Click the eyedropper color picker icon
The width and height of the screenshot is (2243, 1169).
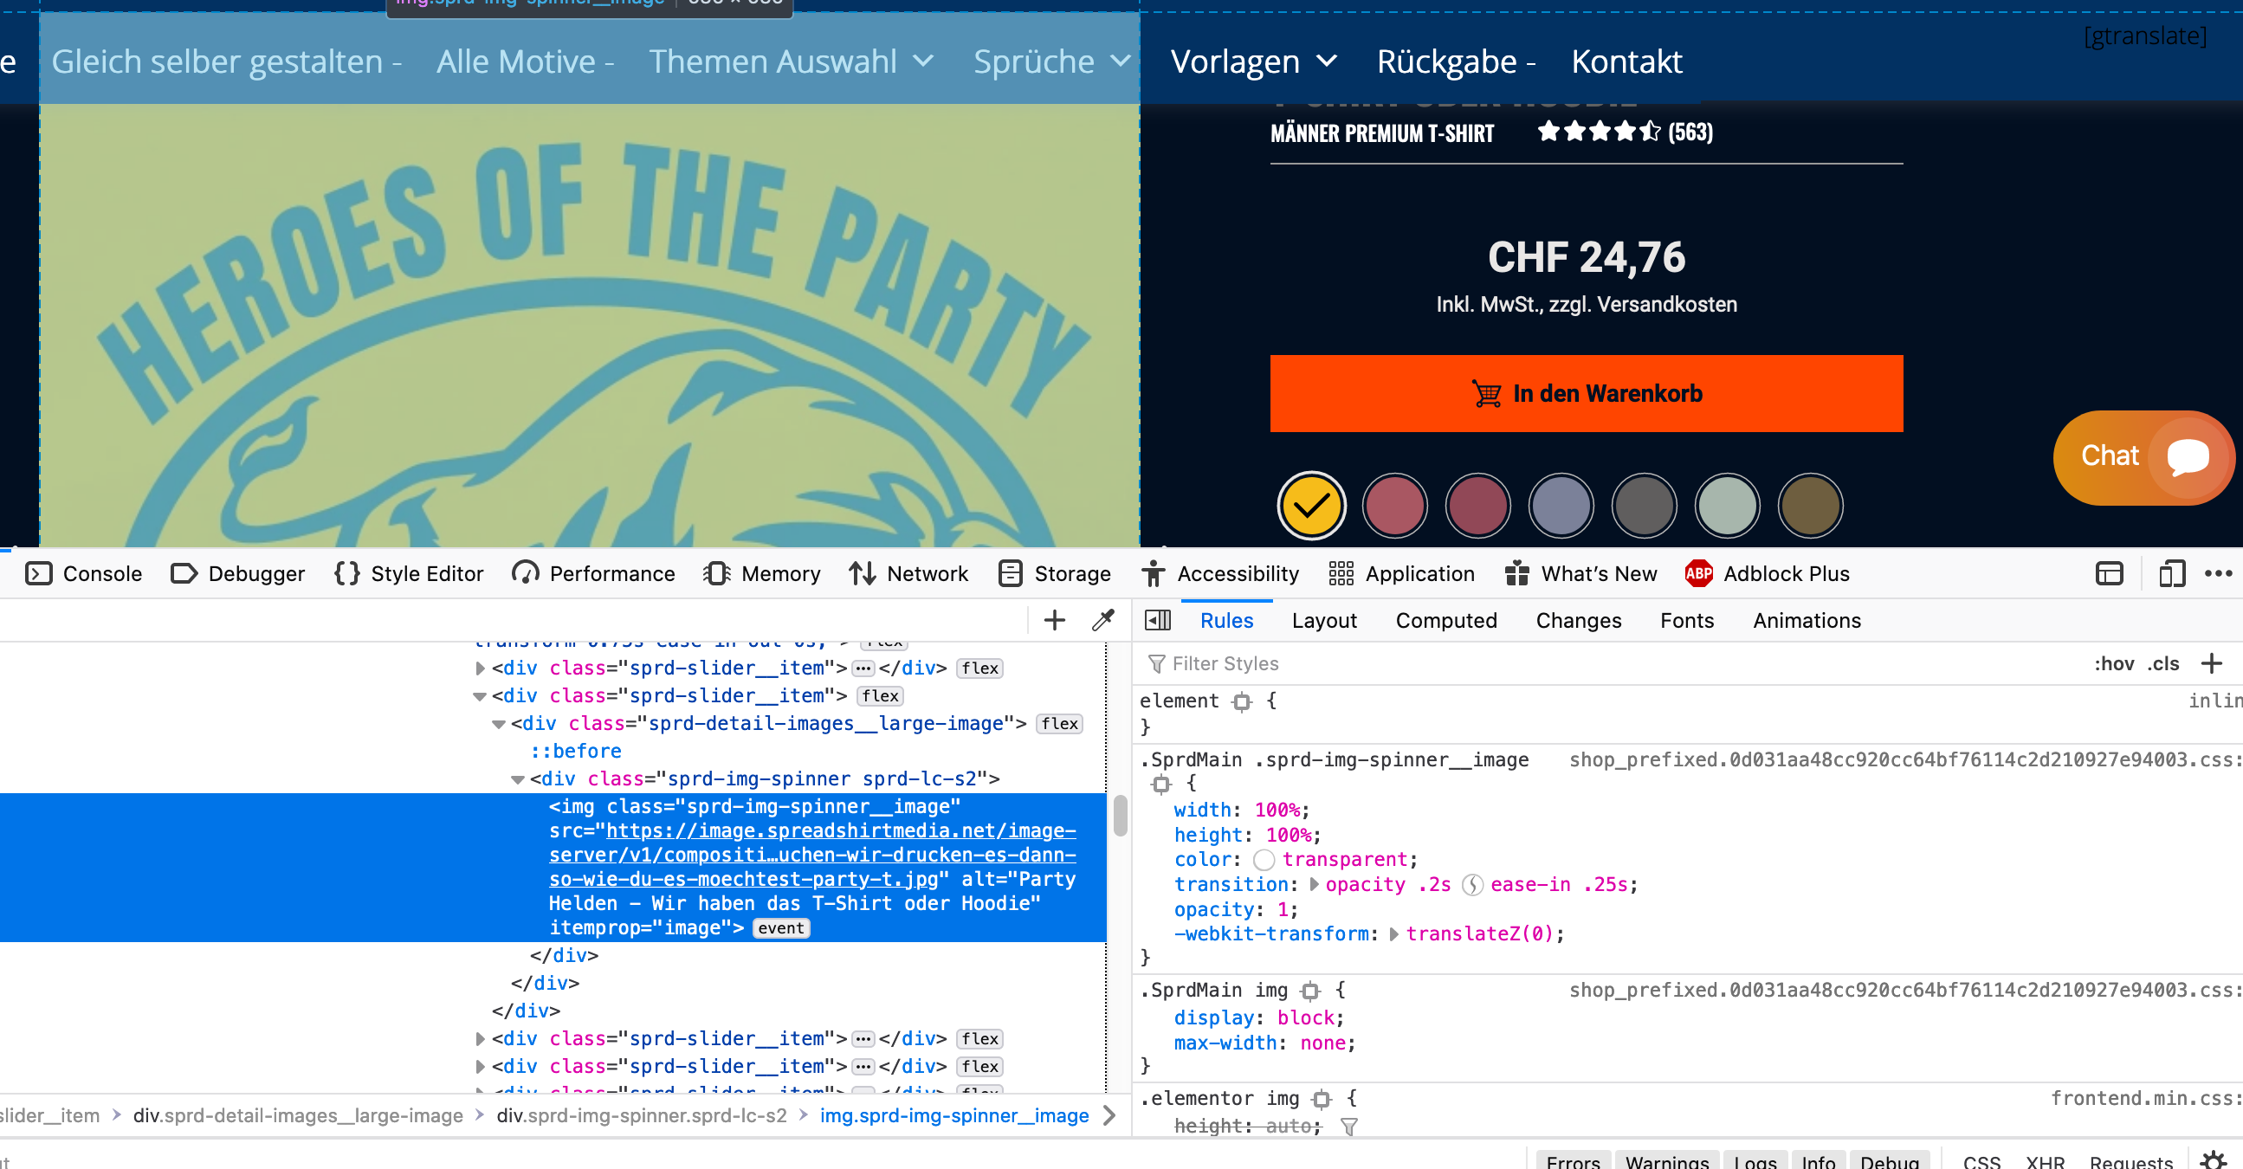pyautogui.click(x=1103, y=620)
